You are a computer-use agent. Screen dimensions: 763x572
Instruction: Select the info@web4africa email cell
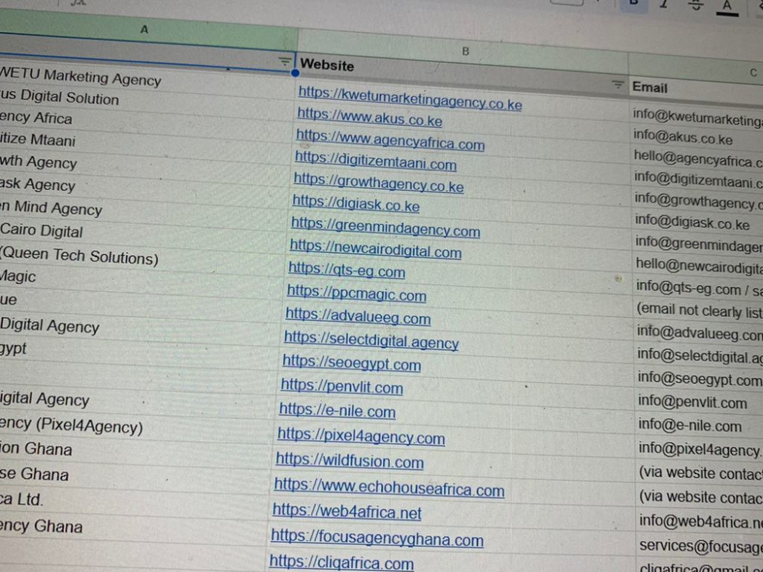(x=700, y=521)
